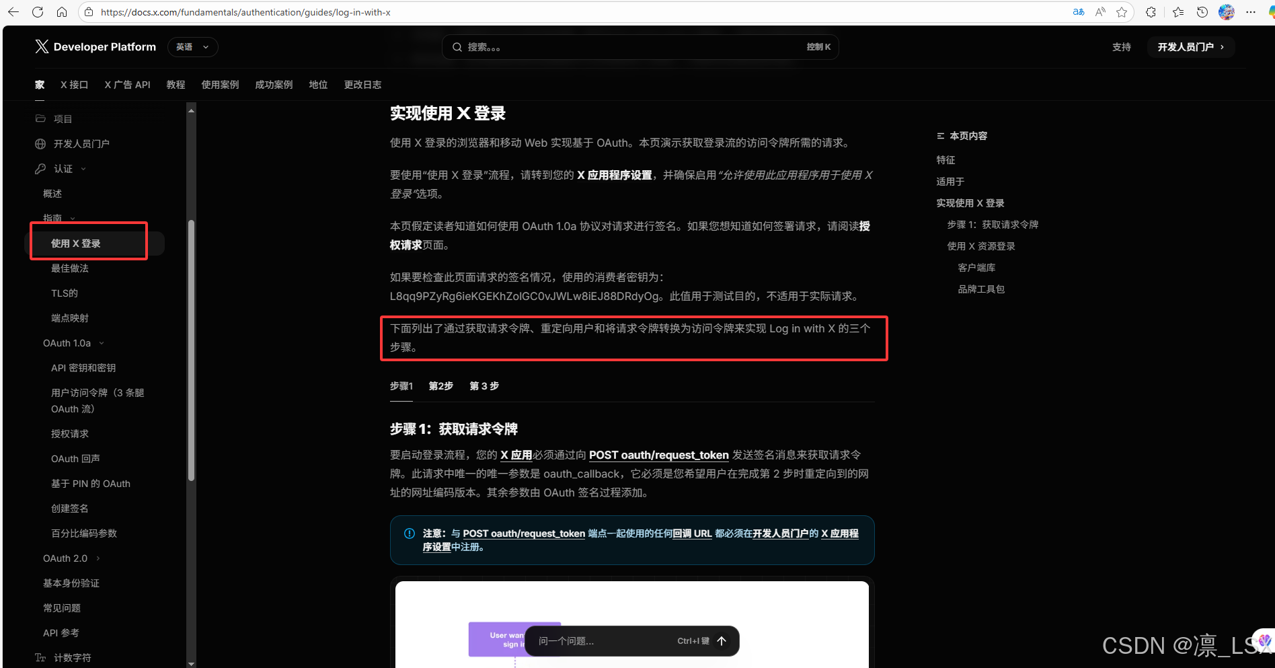
Task: Click the magnifier icon in search box
Action: click(x=457, y=47)
